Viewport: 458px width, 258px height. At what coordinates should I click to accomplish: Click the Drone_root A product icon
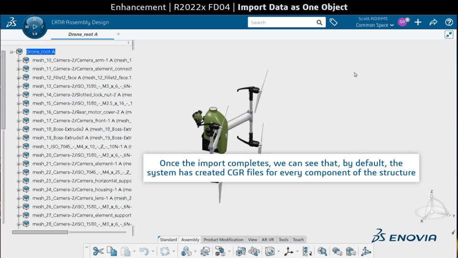tap(20, 52)
